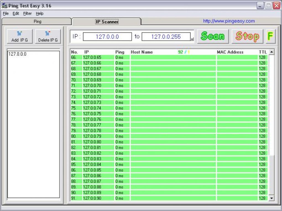Open the small dropdown beside the end IP
This screenshot has width=282, height=211.
(x=192, y=39)
